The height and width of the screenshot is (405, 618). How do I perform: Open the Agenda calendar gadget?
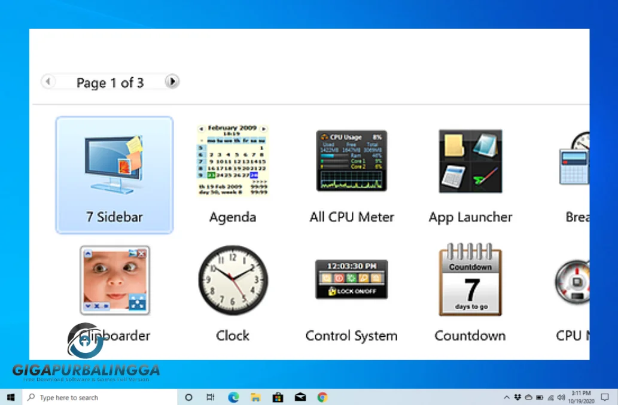point(233,160)
